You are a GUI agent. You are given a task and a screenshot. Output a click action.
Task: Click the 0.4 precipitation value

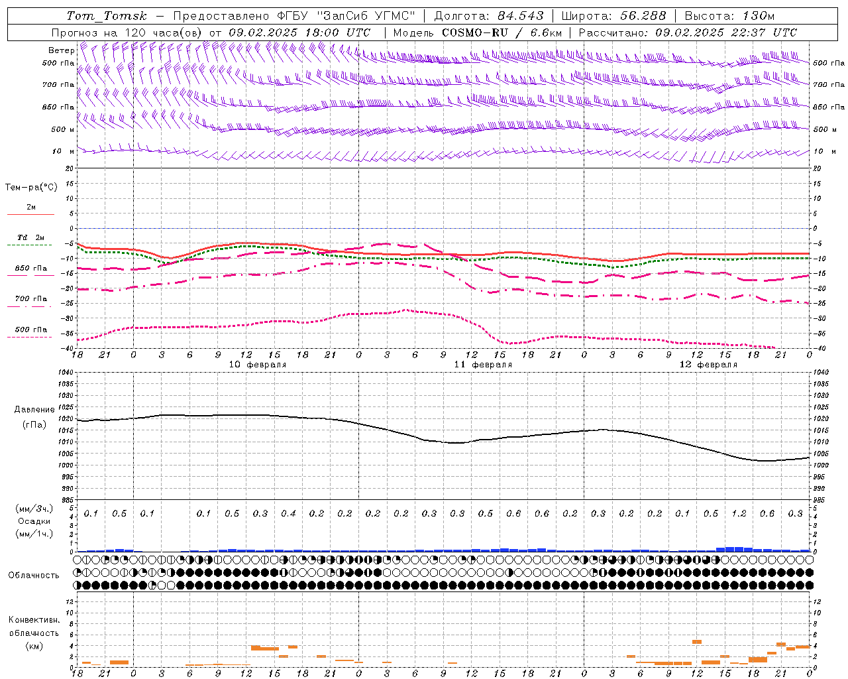pyautogui.click(x=288, y=513)
